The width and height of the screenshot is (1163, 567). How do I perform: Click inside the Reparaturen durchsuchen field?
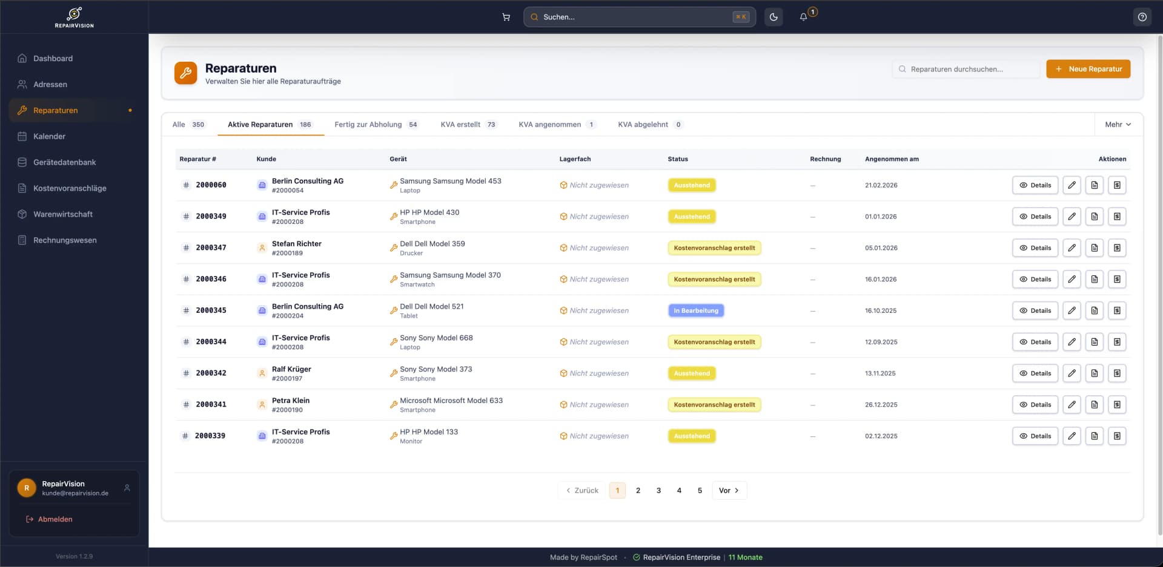[966, 69]
